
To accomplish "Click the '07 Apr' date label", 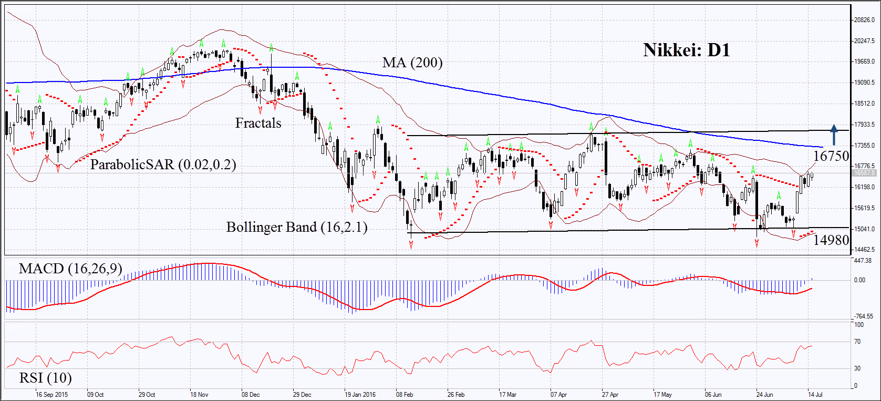I will pos(559,395).
